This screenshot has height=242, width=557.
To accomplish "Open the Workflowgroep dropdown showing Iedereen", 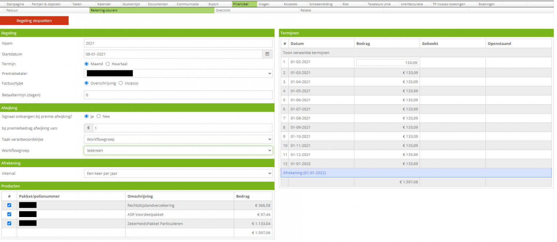I will tap(178, 150).
